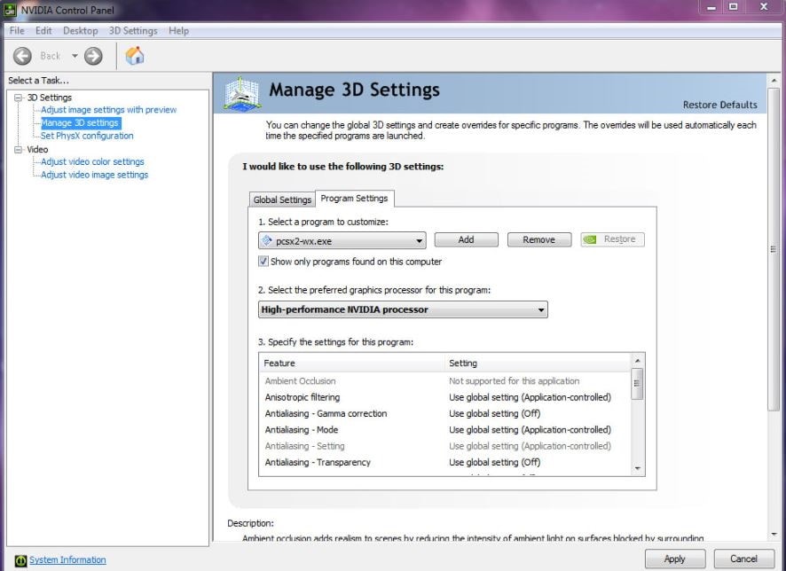Collapse the Video tree node

point(19,149)
